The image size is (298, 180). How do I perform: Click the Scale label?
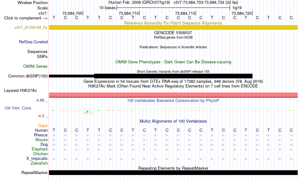click(x=42, y=8)
